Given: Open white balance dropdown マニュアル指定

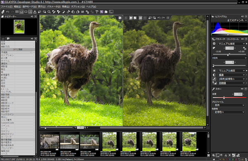Looking at the screenshot, I should click(x=231, y=70).
